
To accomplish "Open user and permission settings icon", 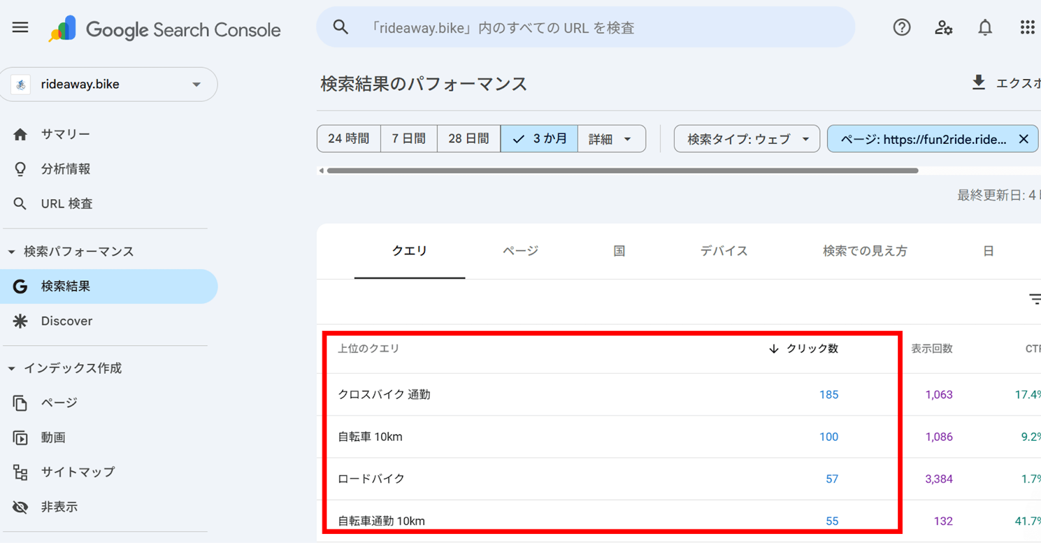I will point(943,27).
